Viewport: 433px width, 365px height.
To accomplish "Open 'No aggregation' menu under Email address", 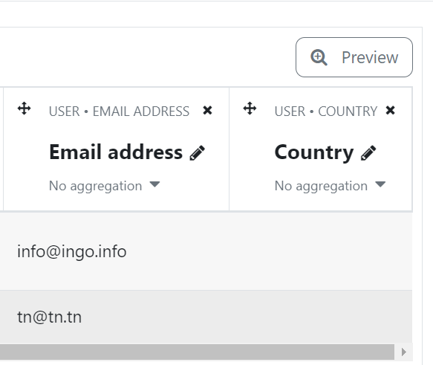I will [x=105, y=186].
